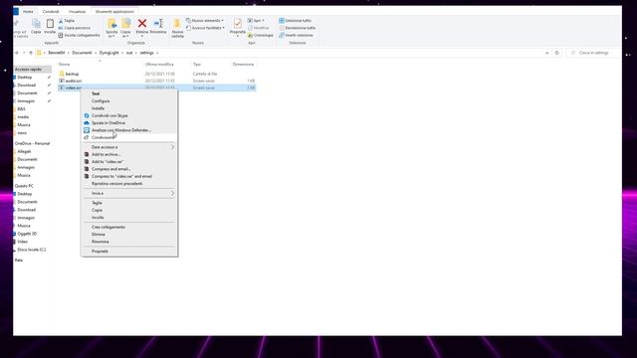637x358 pixels.
Task: Open OneDrive - Personal in navigation pane
Action: pos(32,143)
